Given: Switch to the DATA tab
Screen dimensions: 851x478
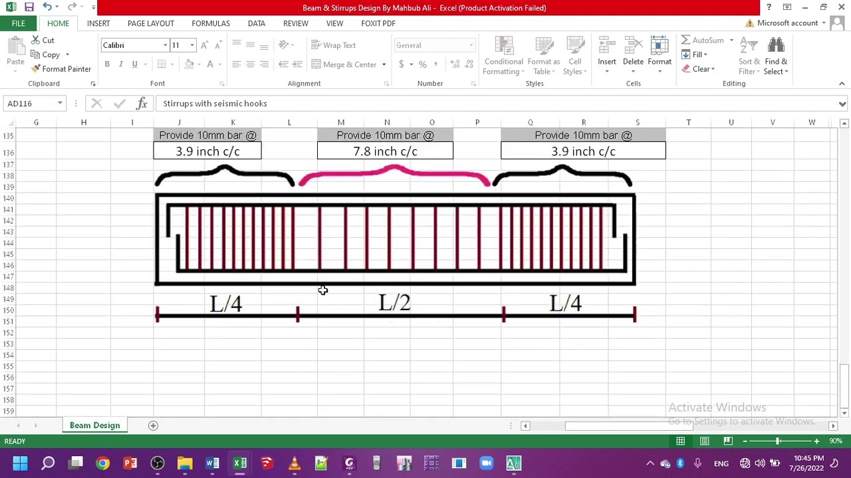Looking at the screenshot, I should click(x=257, y=23).
